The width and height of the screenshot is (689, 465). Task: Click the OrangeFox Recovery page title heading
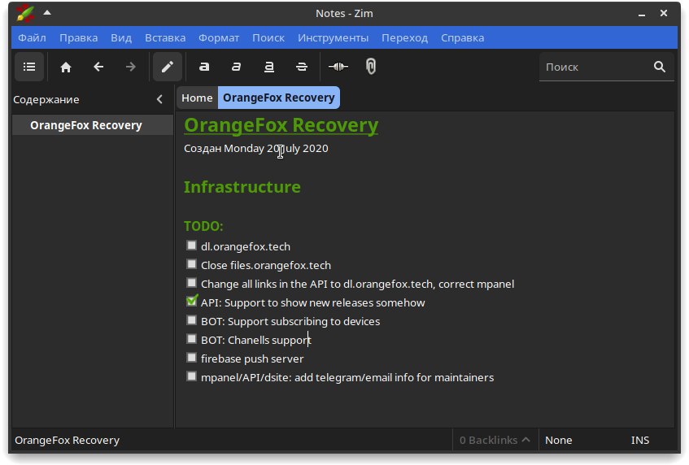click(281, 125)
